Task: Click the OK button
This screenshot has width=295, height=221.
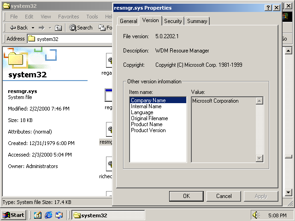Action: pos(186,196)
